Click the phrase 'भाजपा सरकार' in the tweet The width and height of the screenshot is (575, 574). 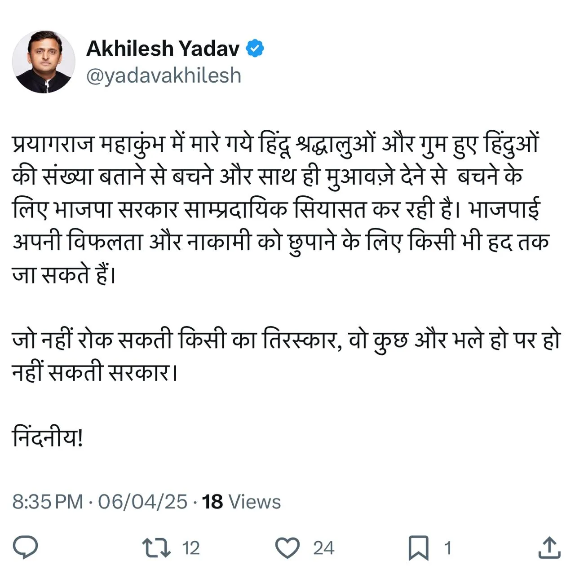pos(115,209)
